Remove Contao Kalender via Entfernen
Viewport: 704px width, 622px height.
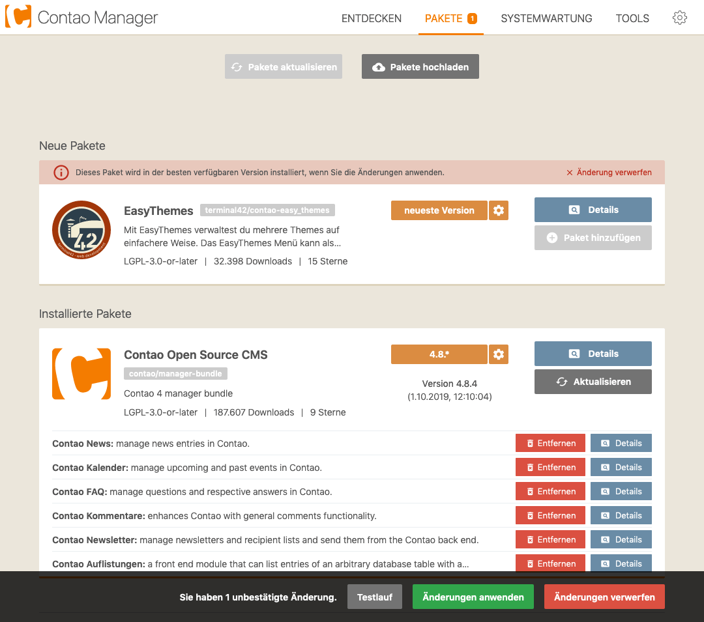[x=550, y=467]
